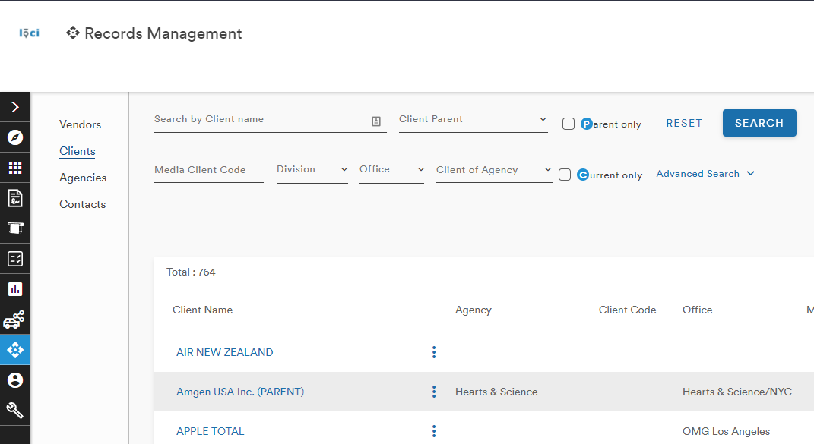Click the loci logo
814x444 pixels.
coord(29,33)
